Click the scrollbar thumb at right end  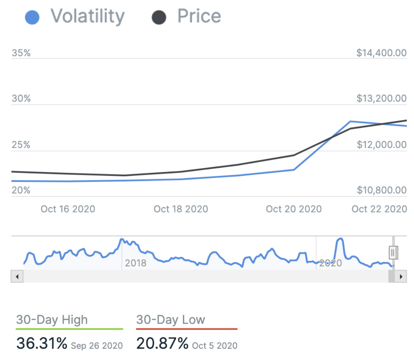(x=391, y=276)
